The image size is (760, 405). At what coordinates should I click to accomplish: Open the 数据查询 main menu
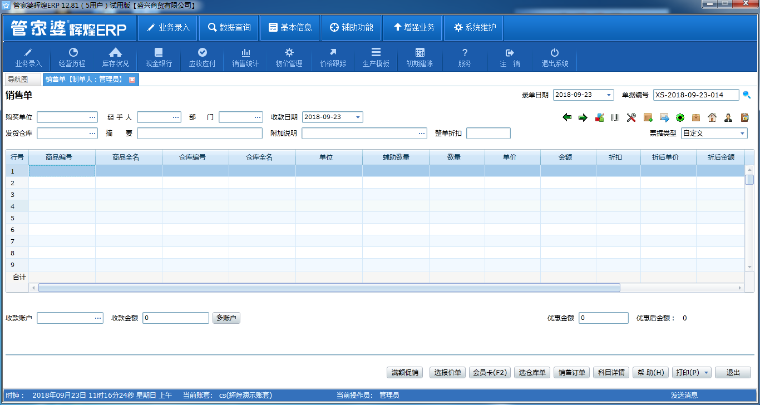coord(229,27)
